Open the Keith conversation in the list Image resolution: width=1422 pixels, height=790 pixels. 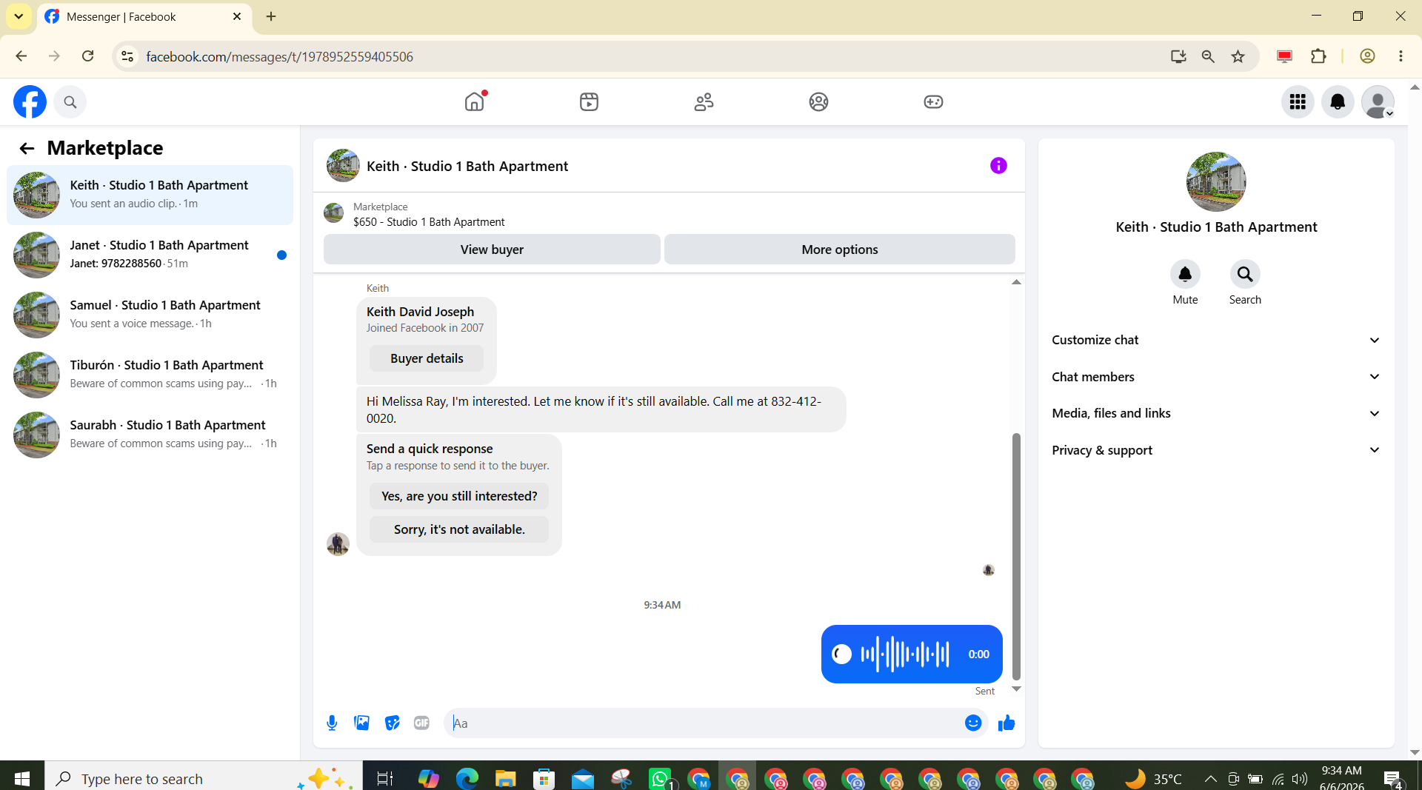pyautogui.click(x=150, y=195)
